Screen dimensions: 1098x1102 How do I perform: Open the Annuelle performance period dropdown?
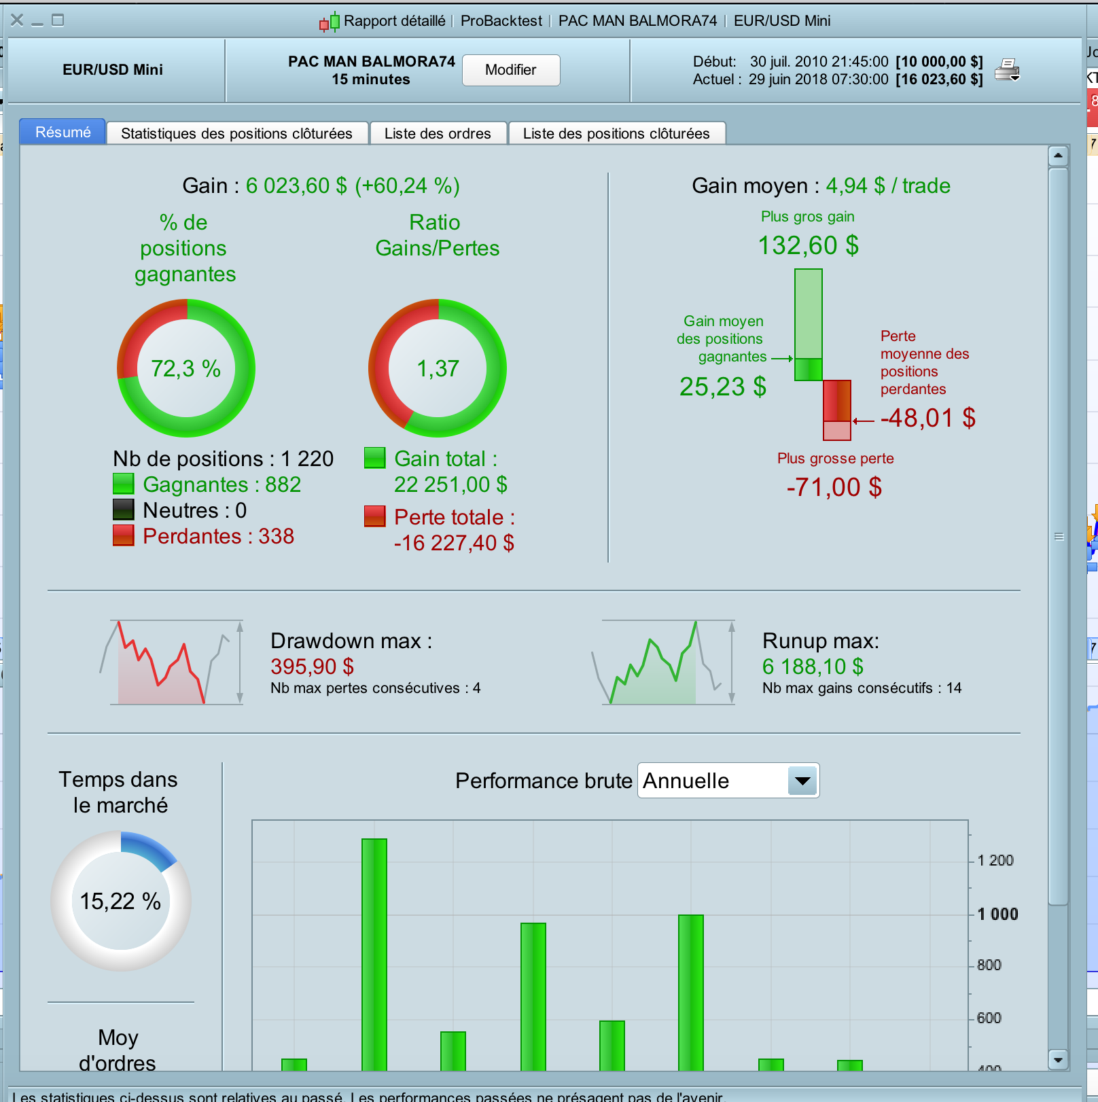(x=728, y=781)
